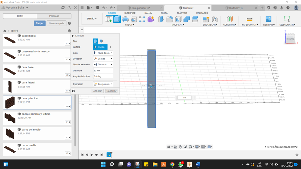Switch to cara principal v6 document tab
Viewport: 301px width, 169px height.
click(141, 8)
